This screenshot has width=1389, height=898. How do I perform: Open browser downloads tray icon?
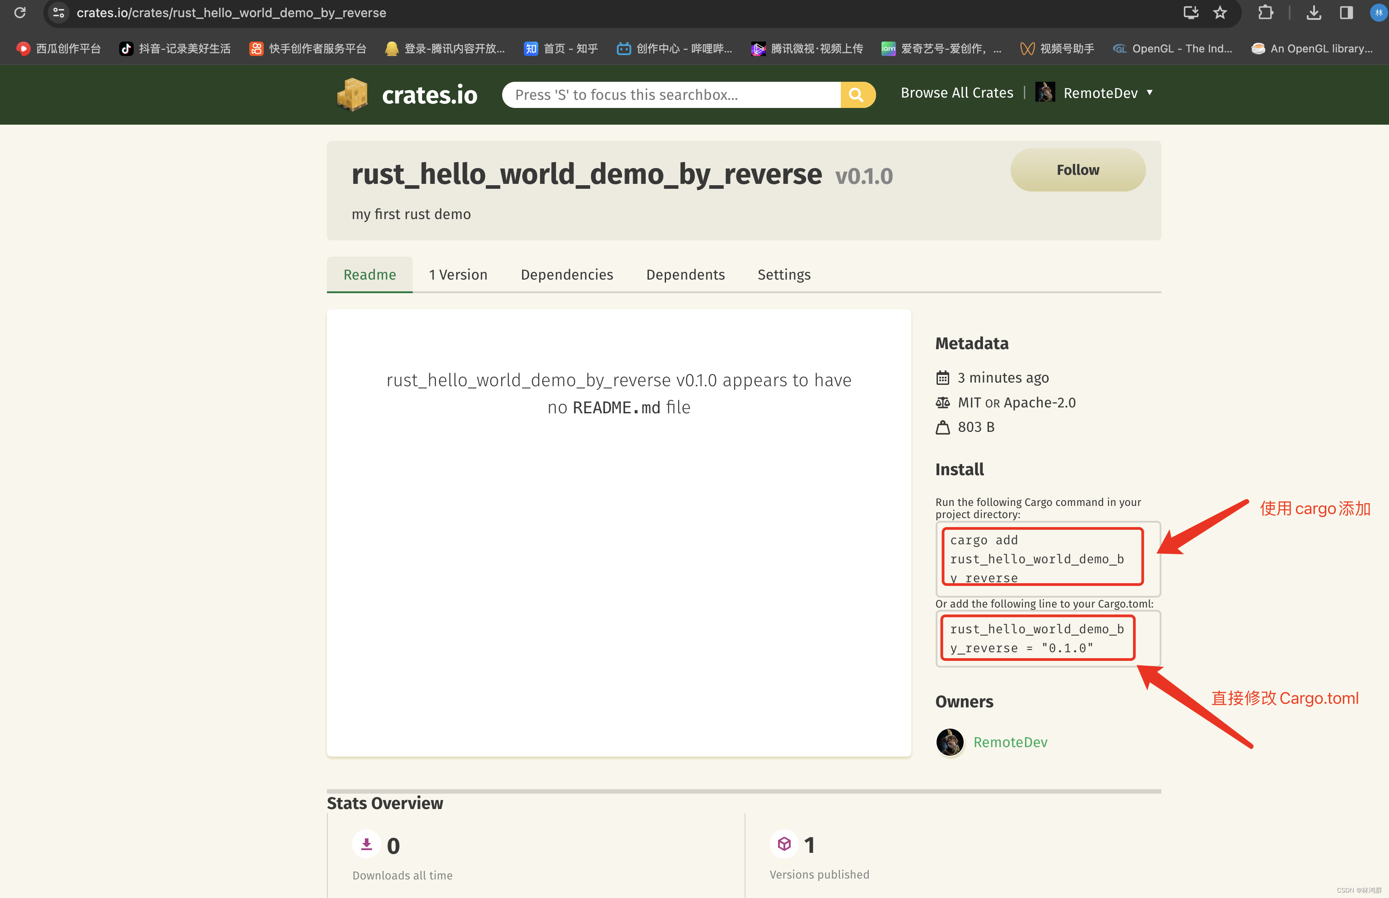pyautogui.click(x=1314, y=12)
